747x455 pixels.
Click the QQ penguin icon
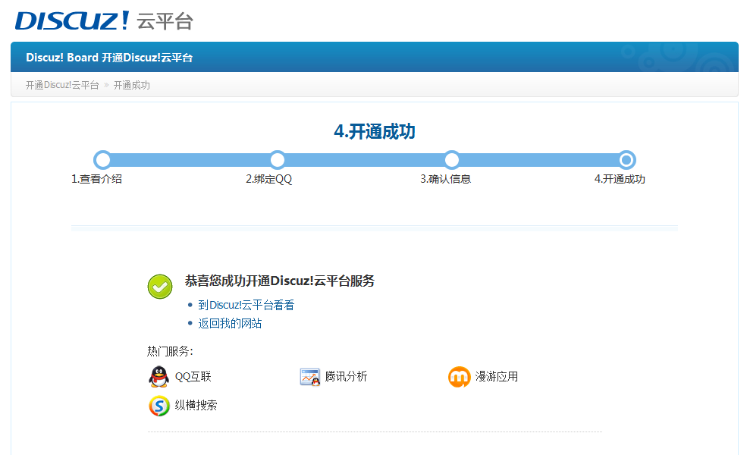pos(159,376)
